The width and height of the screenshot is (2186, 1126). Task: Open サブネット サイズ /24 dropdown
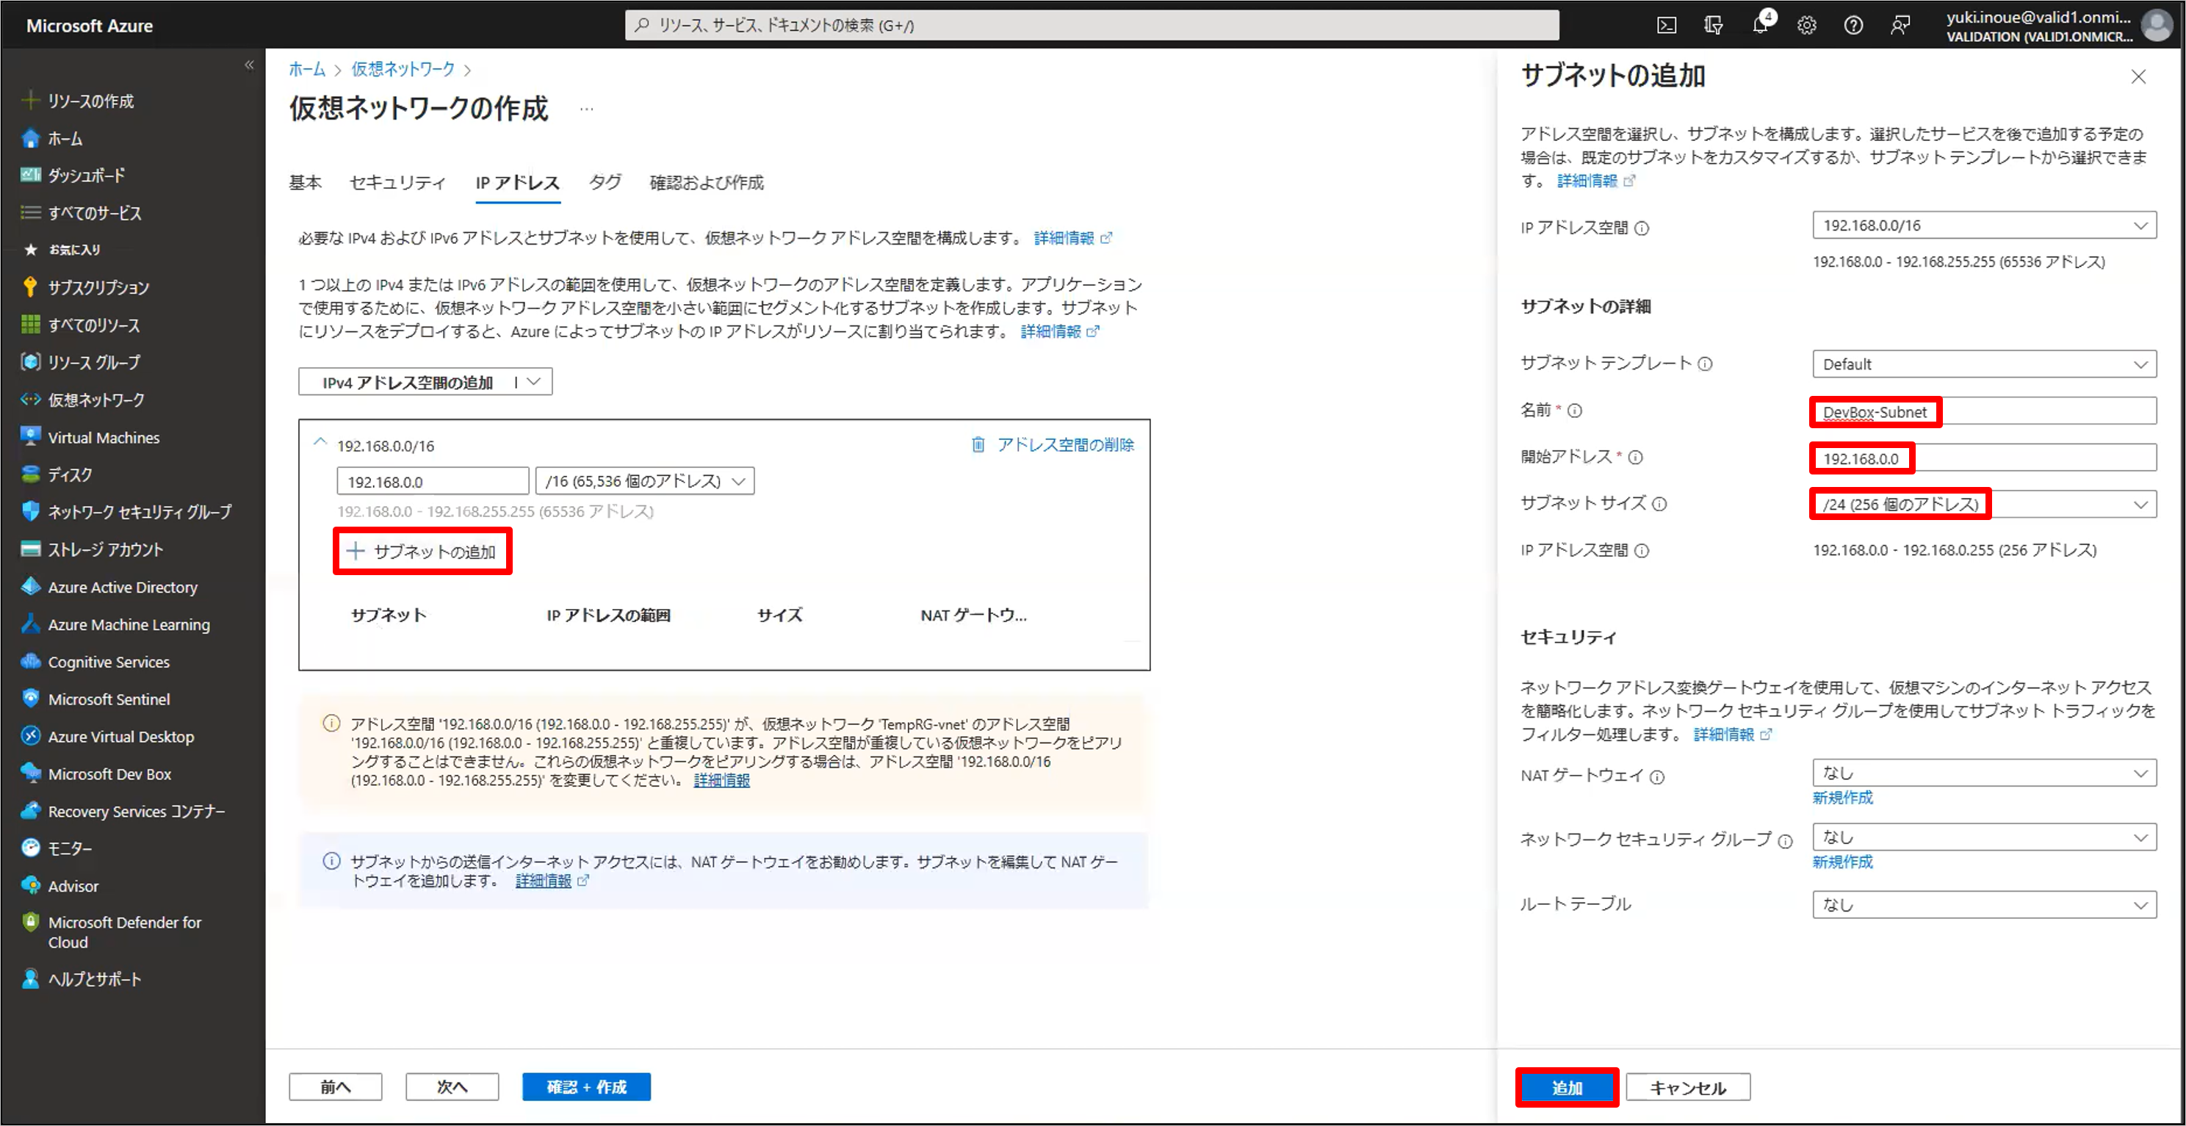tap(1984, 504)
